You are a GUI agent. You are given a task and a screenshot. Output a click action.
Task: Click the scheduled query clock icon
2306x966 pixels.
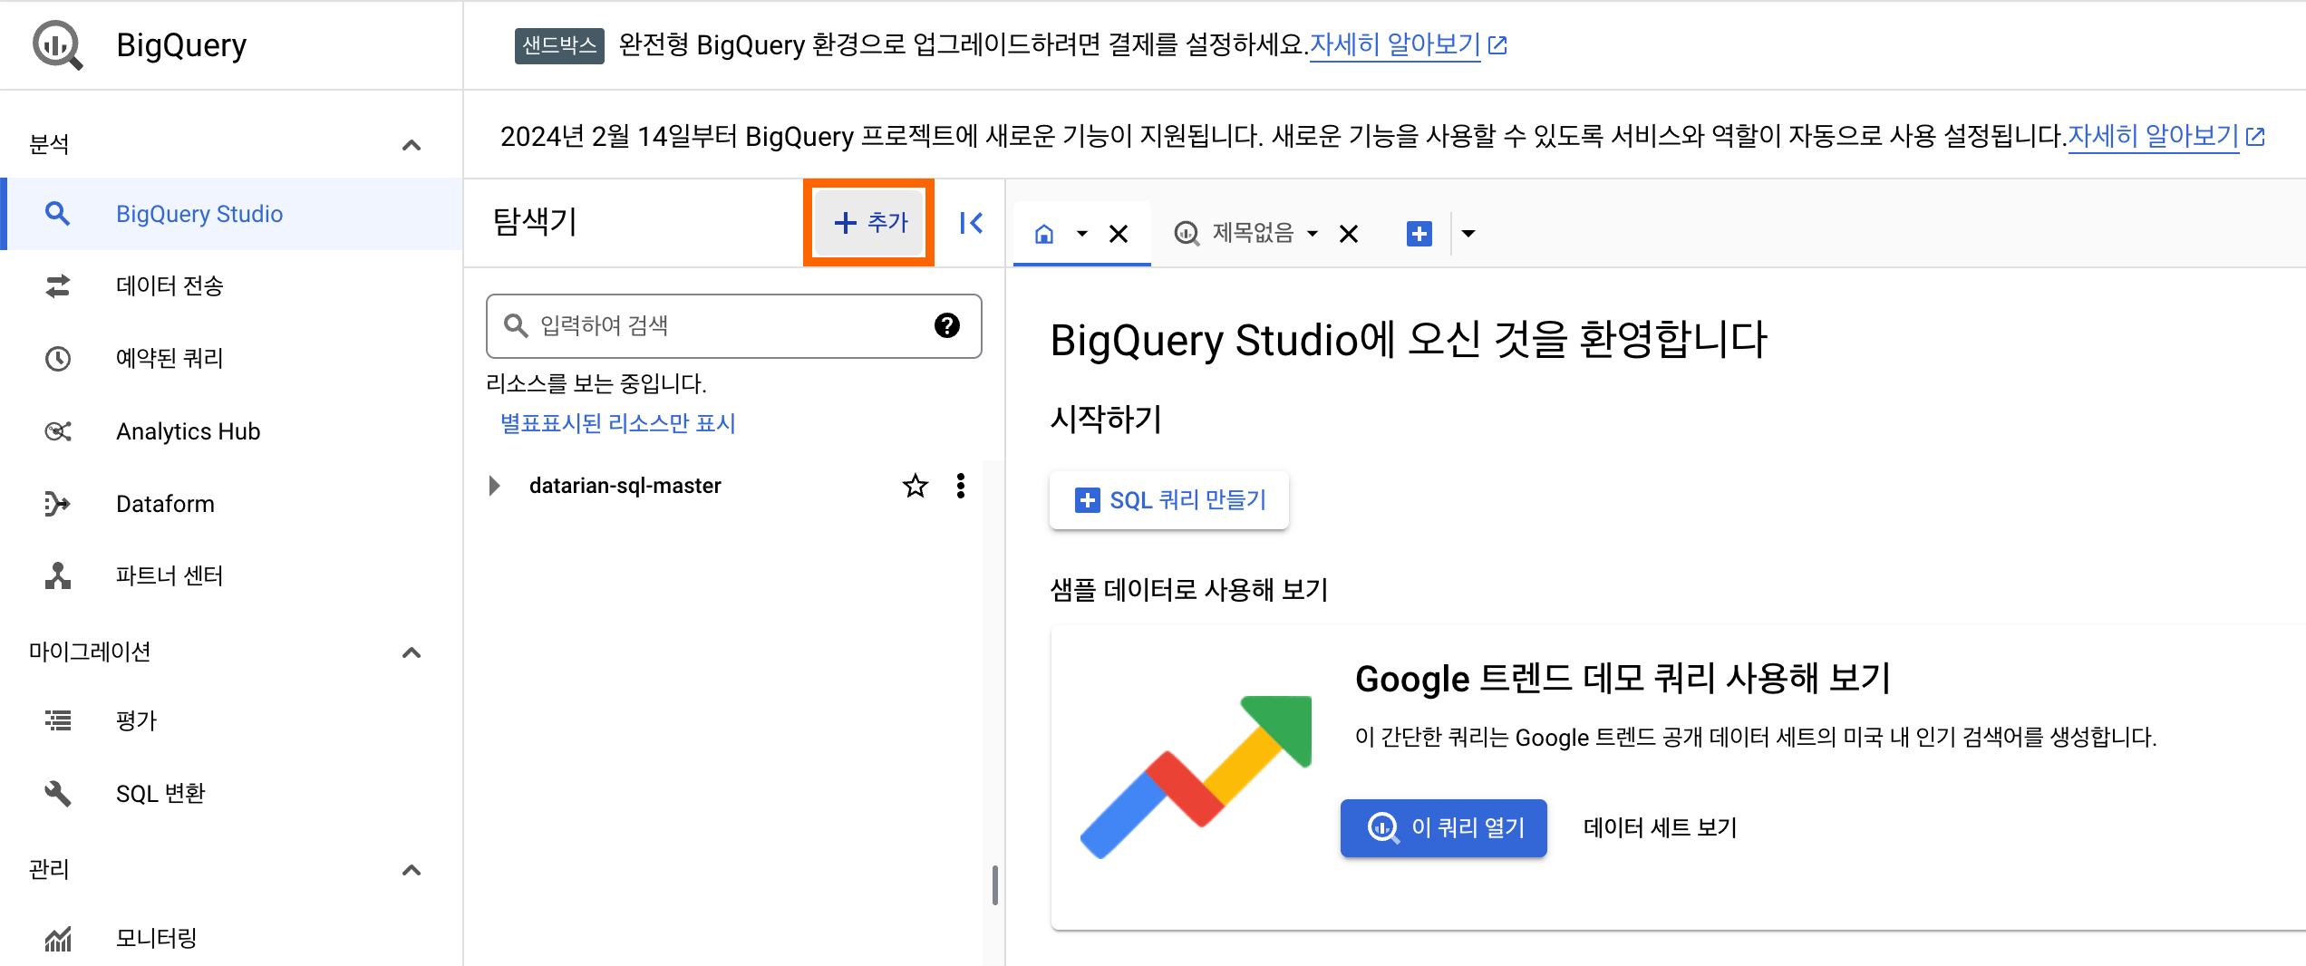58,359
